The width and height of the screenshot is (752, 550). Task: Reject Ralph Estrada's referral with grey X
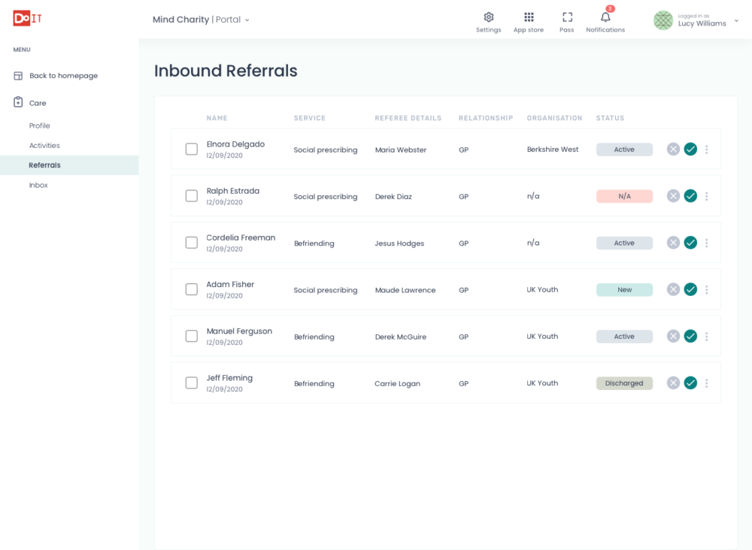[x=673, y=196]
